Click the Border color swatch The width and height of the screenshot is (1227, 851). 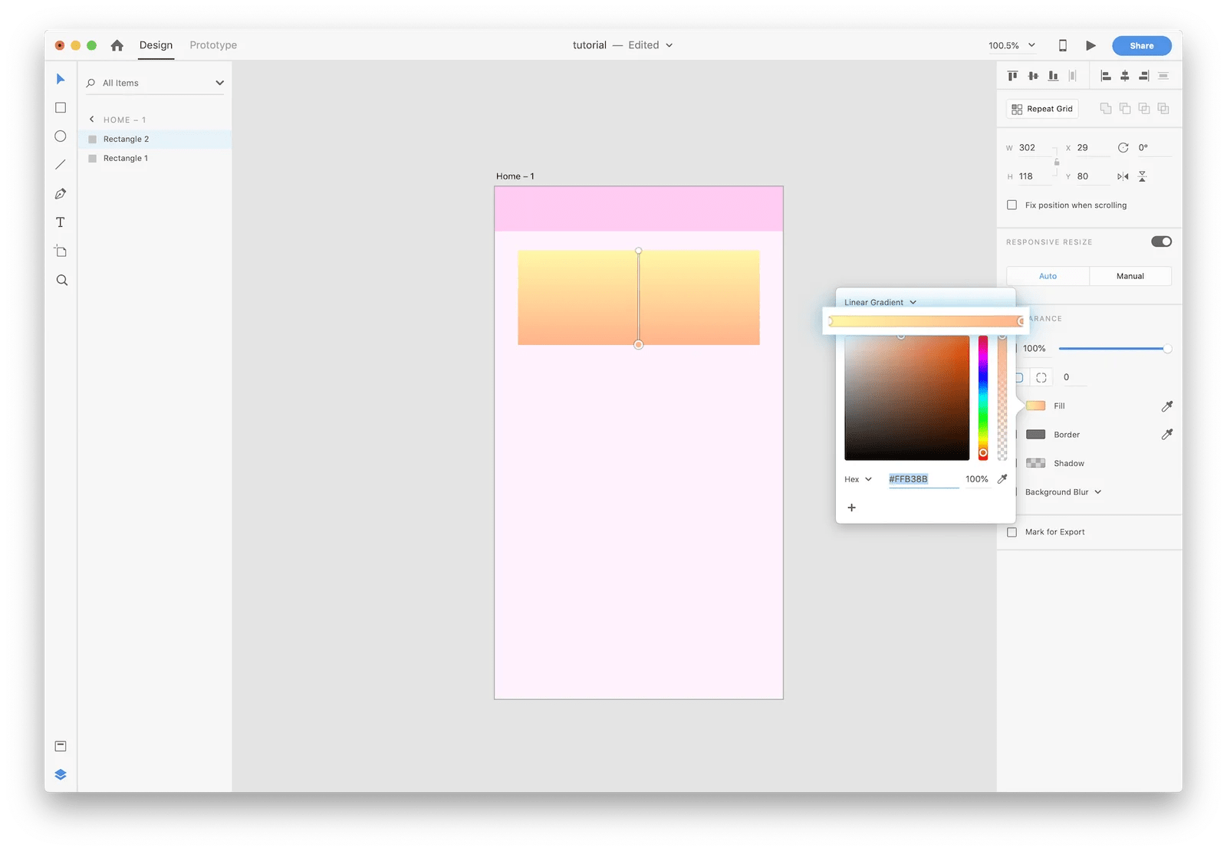tap(1035, 435)
